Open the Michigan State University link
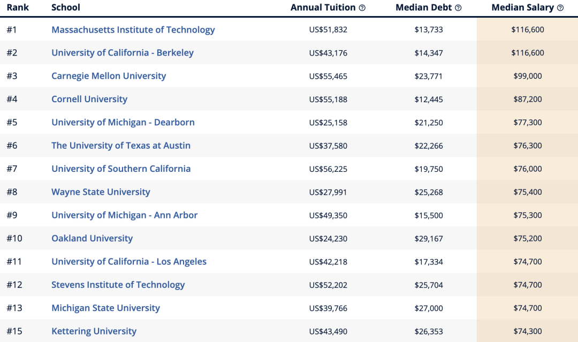578x342 pixels. tap(105, 308)
